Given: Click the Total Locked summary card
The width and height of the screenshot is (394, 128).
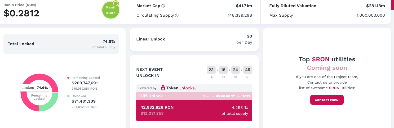Looking at the screenshot, I should point(61,44).
